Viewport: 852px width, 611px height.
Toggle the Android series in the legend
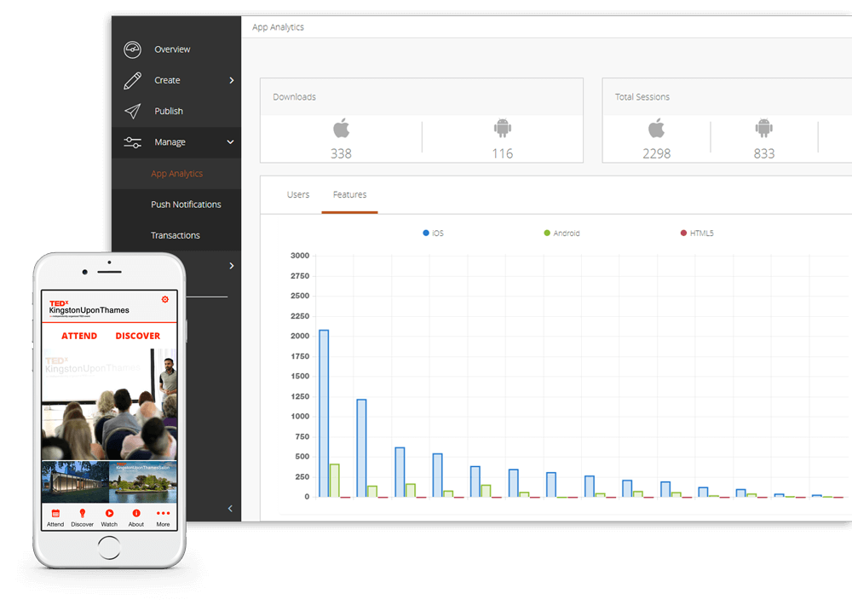pos(561,233)
